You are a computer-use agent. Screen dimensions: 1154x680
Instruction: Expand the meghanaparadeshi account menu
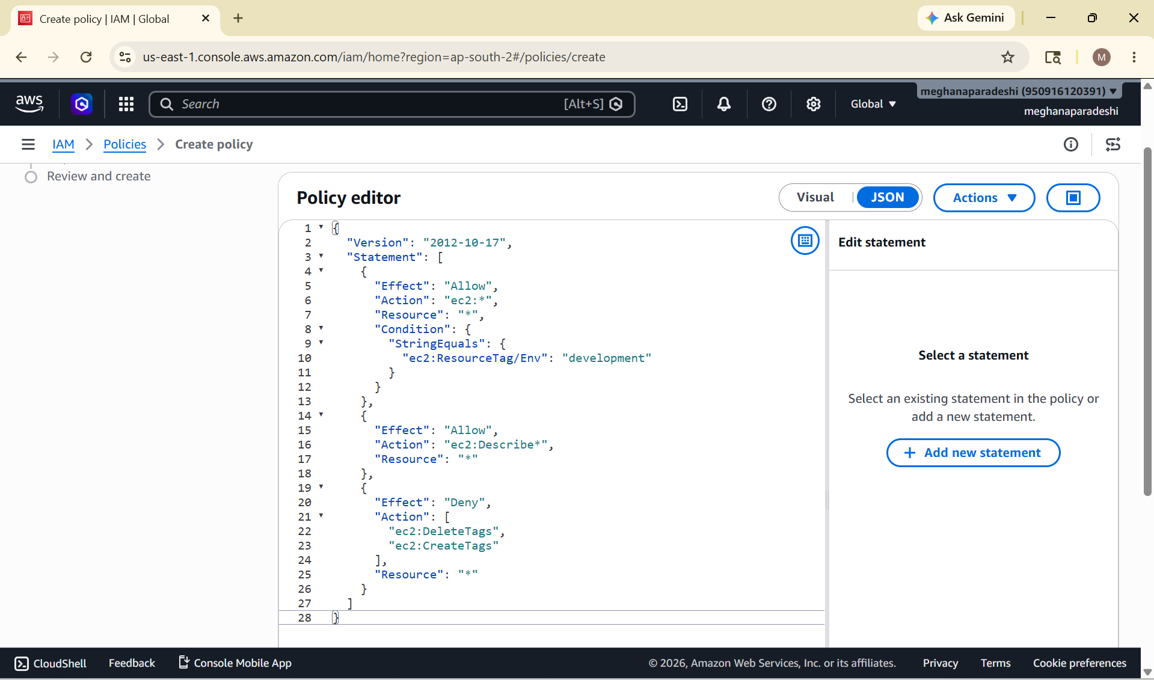pyautogui.click(x=1019, y=91)
